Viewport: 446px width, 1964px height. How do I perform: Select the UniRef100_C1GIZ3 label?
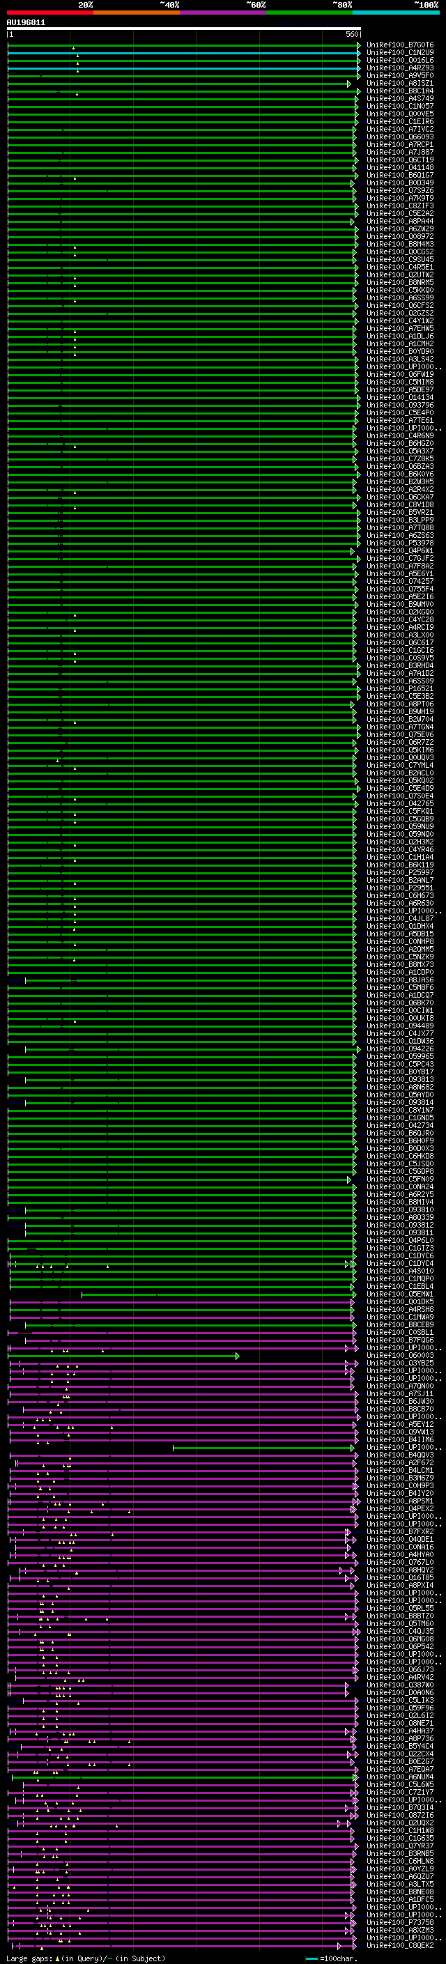pos(400,1248)
